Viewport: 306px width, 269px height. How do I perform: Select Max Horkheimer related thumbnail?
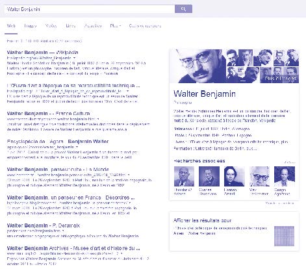(x=259, y=176)
